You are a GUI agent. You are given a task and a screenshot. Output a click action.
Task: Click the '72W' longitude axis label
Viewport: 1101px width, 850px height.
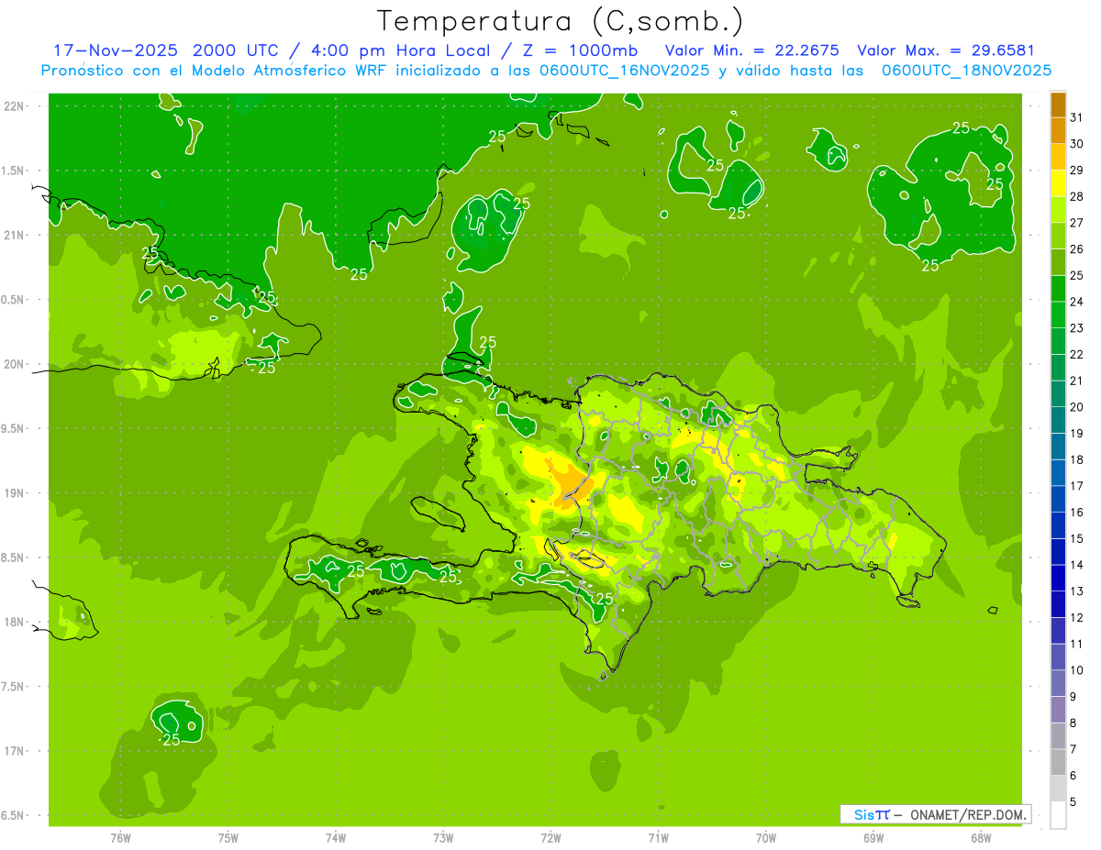(x=550, y=838)
